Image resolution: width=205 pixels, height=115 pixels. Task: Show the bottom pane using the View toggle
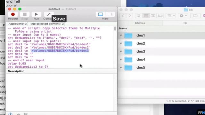point(100,14)
